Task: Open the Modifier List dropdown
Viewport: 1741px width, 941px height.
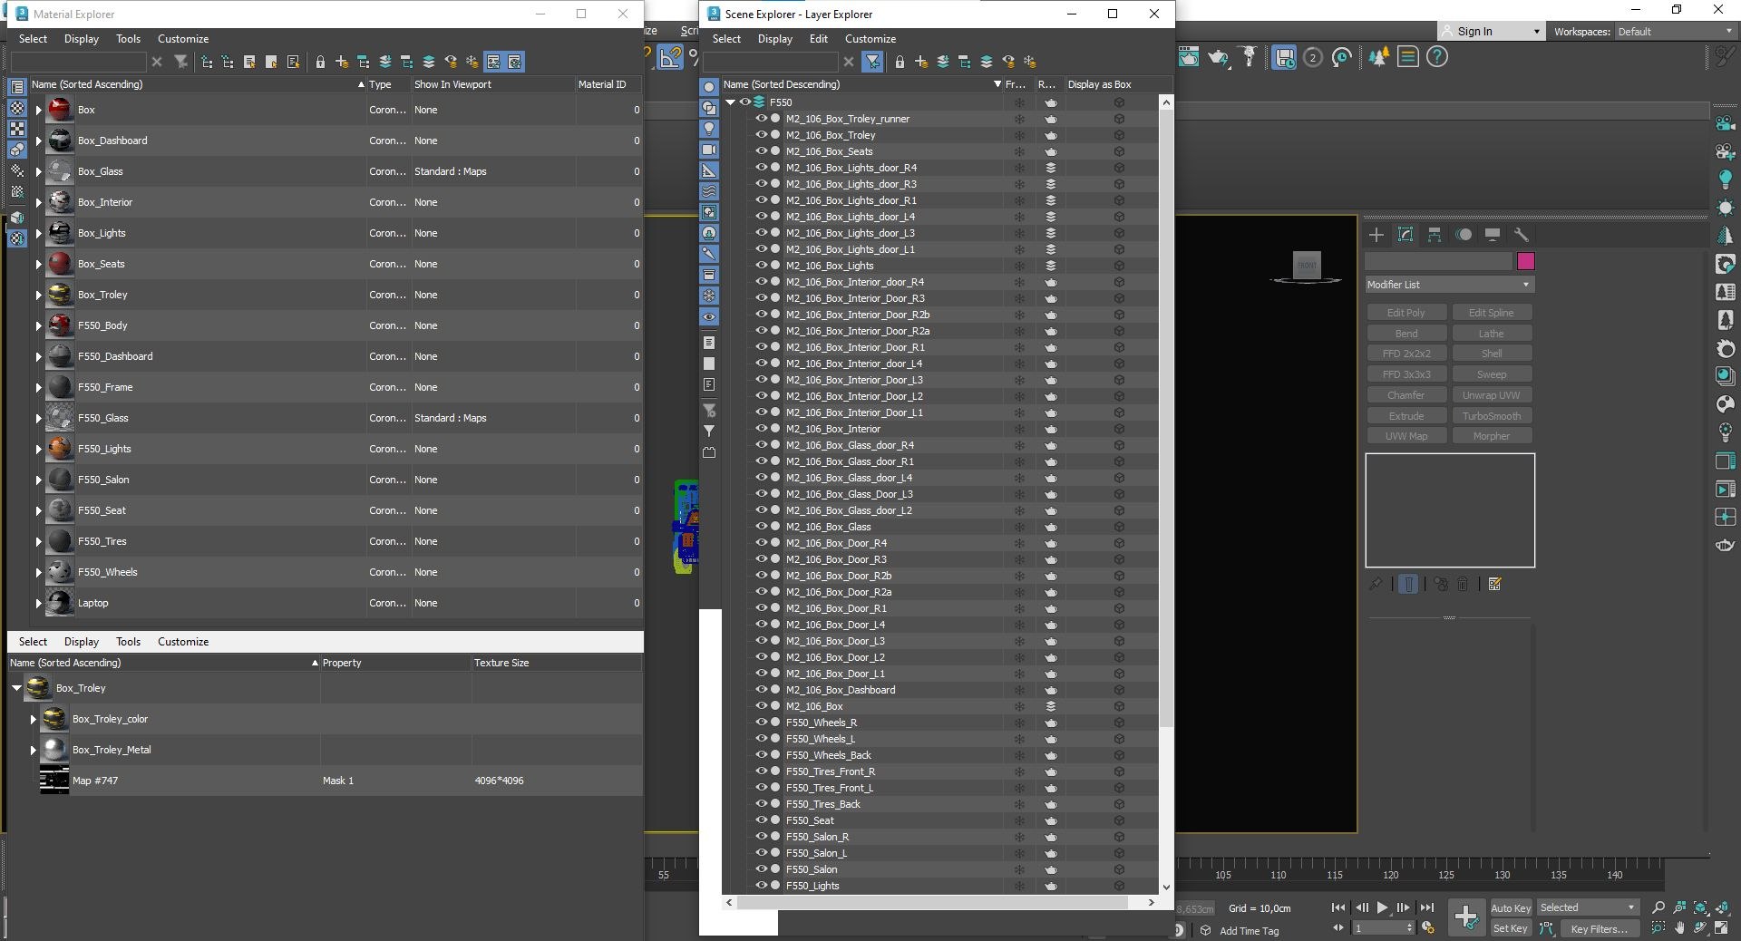Action: pyautogui.click(x=1449, y=285)
